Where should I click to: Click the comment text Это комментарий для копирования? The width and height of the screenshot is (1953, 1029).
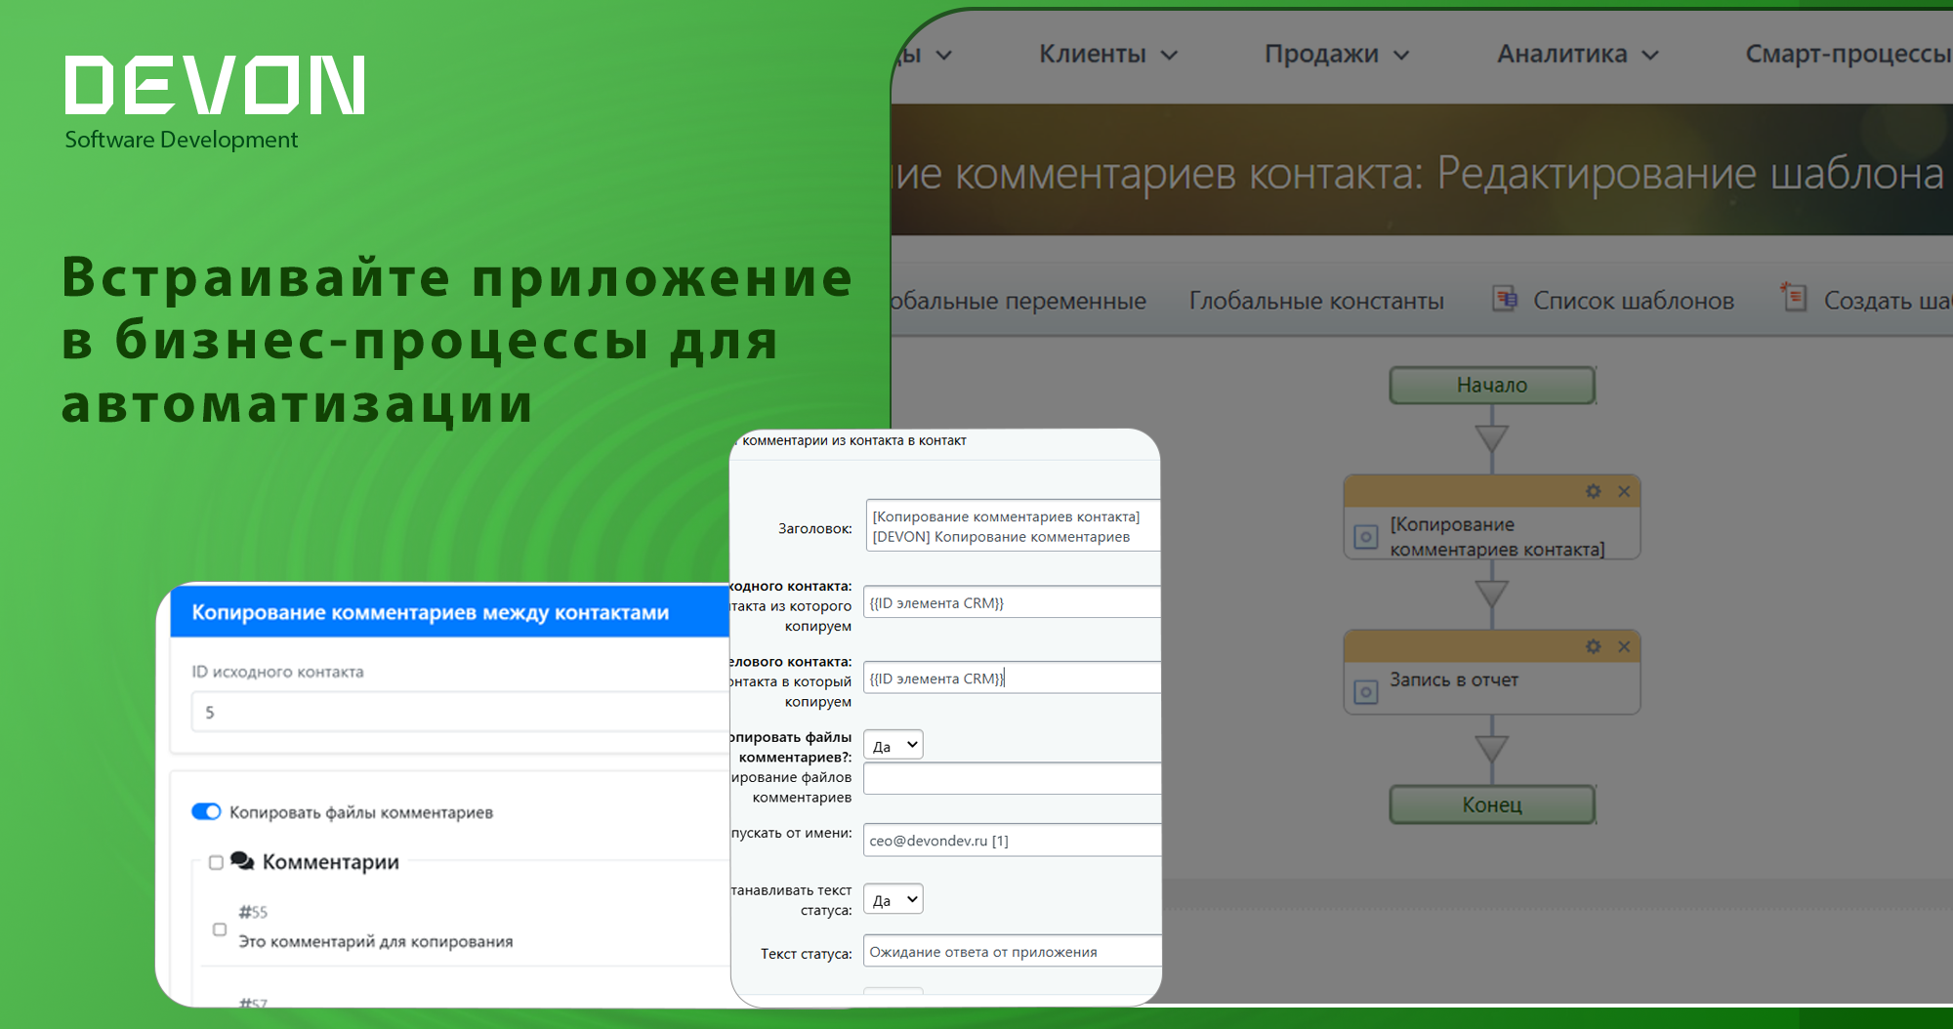[376, 941]
